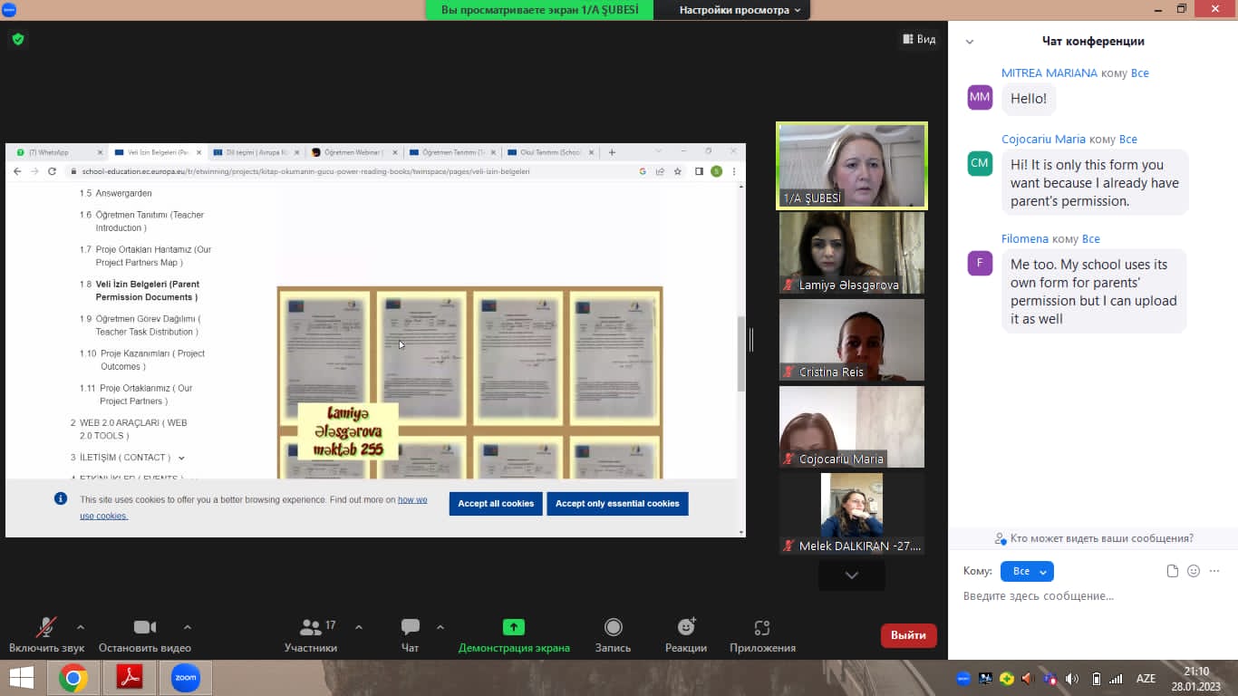
Task: Attach a file in chat
Action: coord(1173,571)
